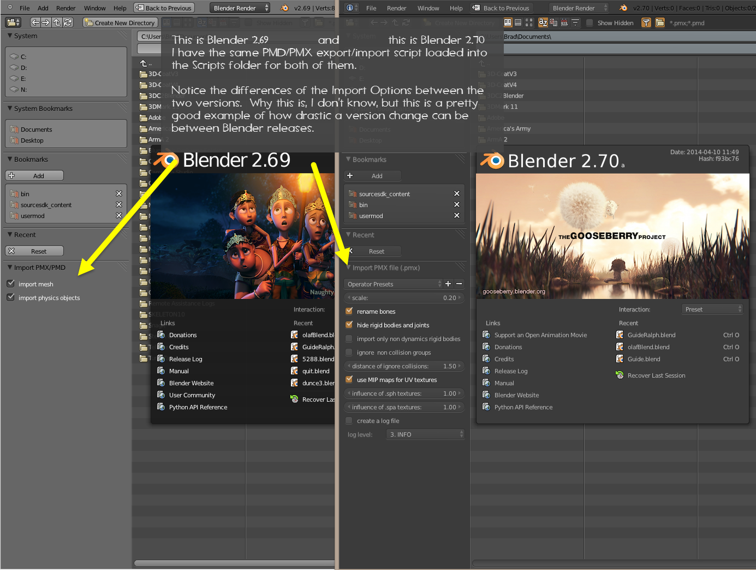
Task: Reset the recent list in 2.69
Action: click(x=34, y=251)
